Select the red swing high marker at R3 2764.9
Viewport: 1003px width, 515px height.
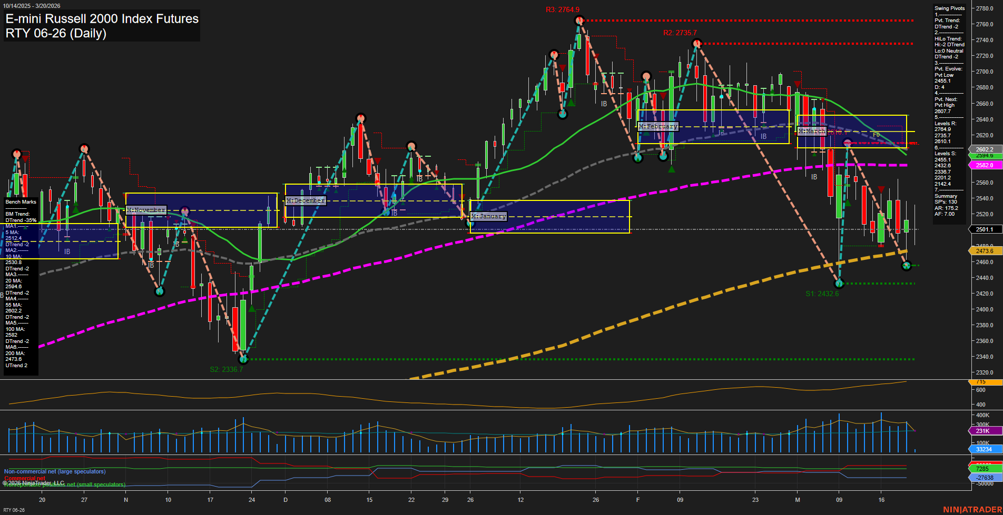tap(579, 20)
